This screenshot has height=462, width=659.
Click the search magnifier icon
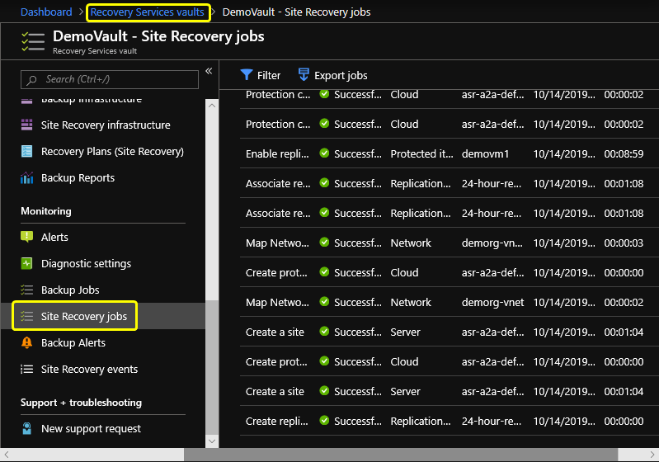31,80
